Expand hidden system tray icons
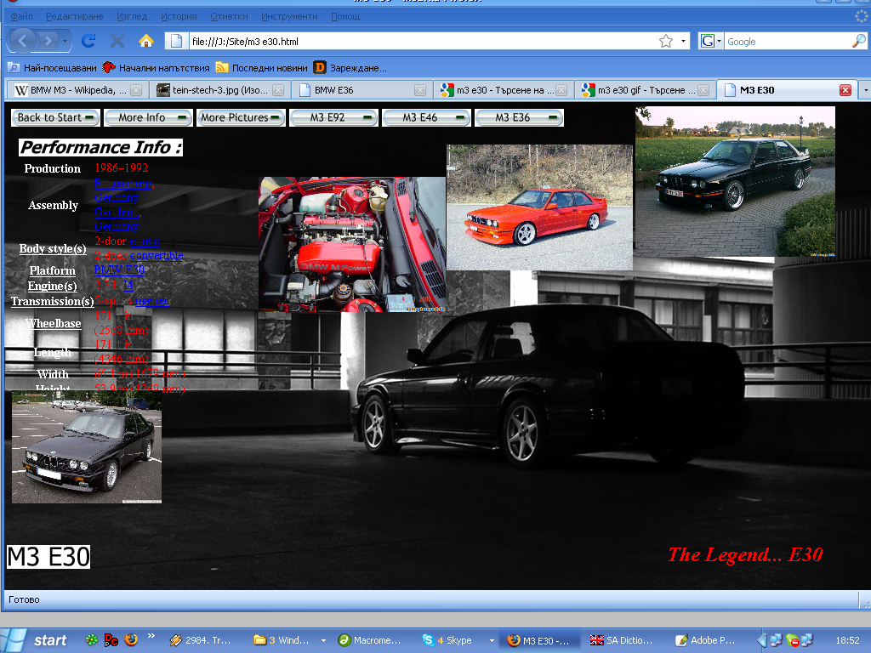871x653 pixels. [x=761, y=640]
